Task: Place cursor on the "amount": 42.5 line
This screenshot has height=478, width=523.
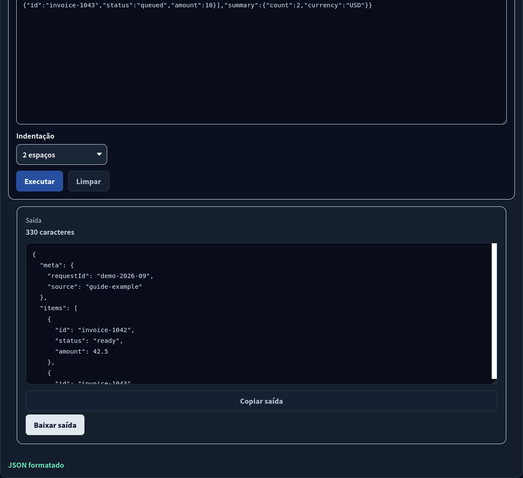Action: [81, 351]
